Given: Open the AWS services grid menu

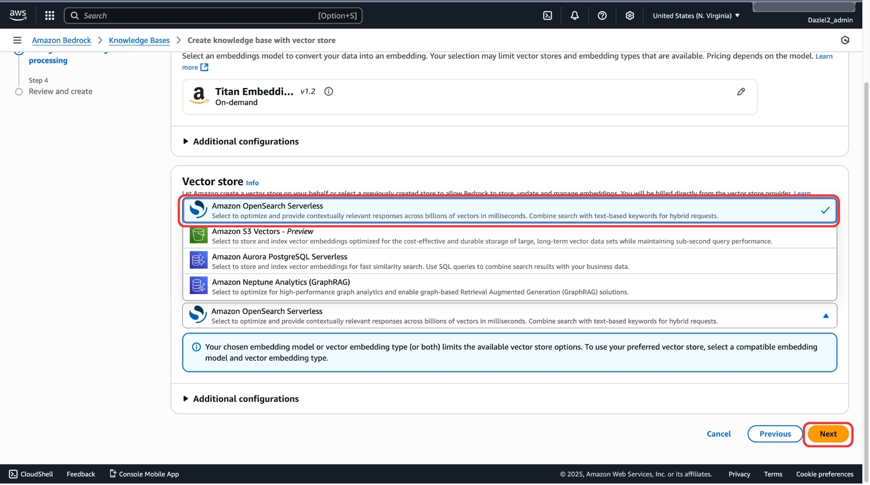Looking at the screenshot, I should click(x=49, y=15).
